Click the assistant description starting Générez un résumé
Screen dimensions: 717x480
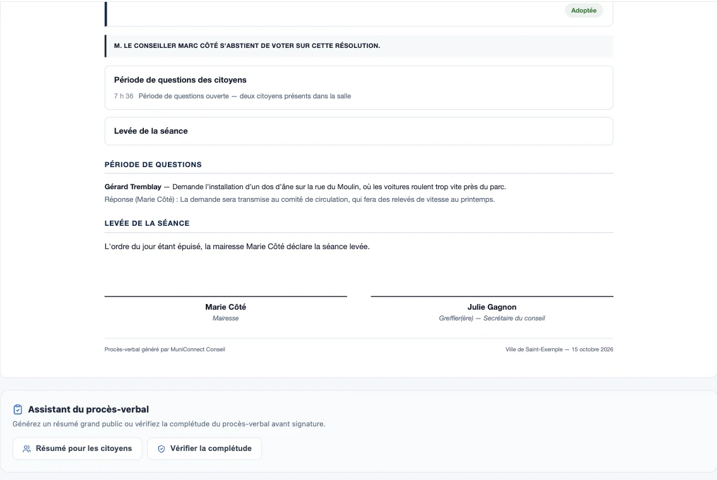tap(169, 424)
